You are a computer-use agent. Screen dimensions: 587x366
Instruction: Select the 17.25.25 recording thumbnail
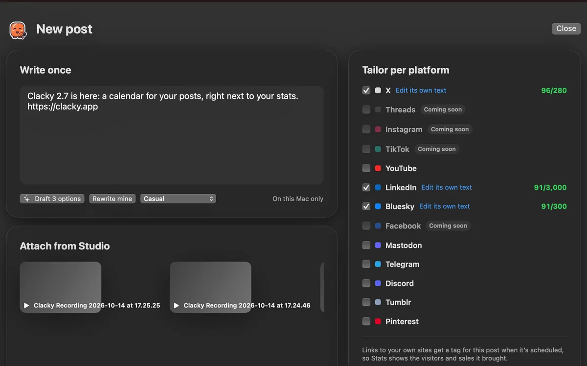tap(61, 287)
